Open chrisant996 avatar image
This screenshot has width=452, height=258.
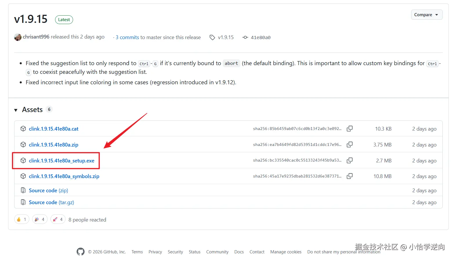18,37
